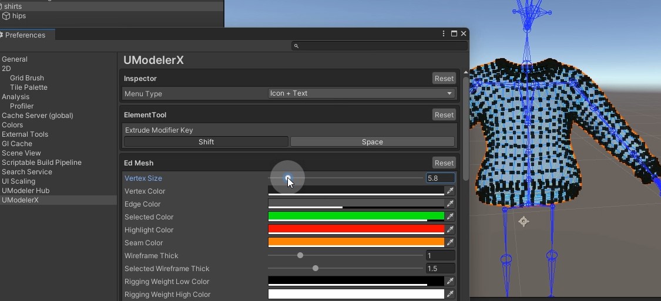The width and height of the screenshot is (661, 301).
Task: Open the Edge Color swatch
Action: click(x=356, y=204)
